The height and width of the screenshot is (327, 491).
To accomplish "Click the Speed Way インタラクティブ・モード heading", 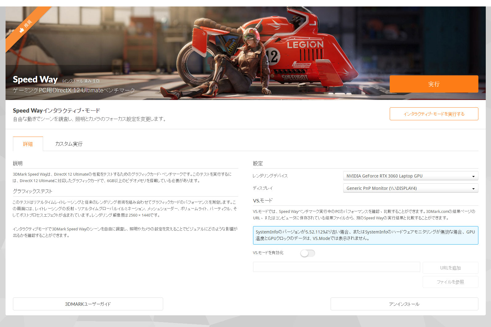I will coord(57,110).
